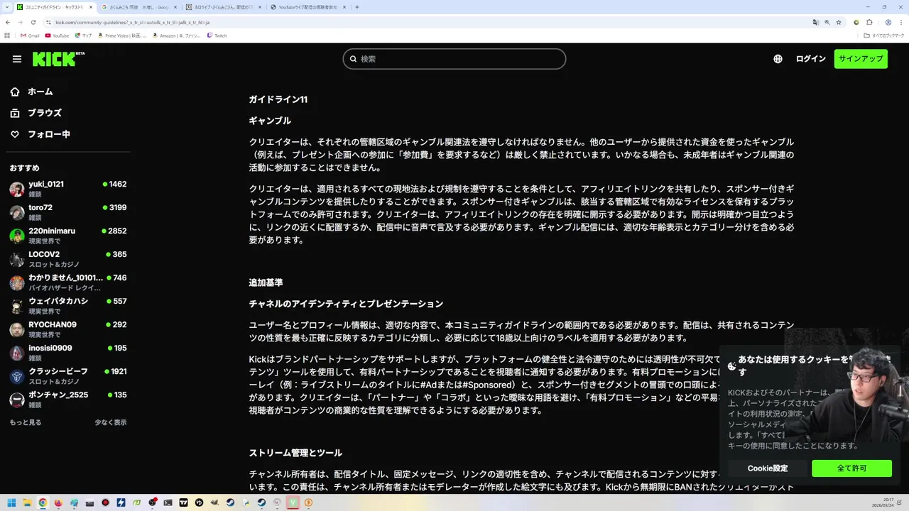
Task: Open the Chrome profile avatar
Action: pos(888,22)
